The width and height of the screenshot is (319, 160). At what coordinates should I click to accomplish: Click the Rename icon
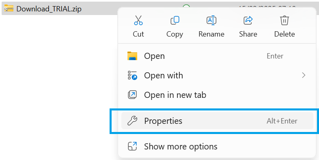[x=211, y=20]
